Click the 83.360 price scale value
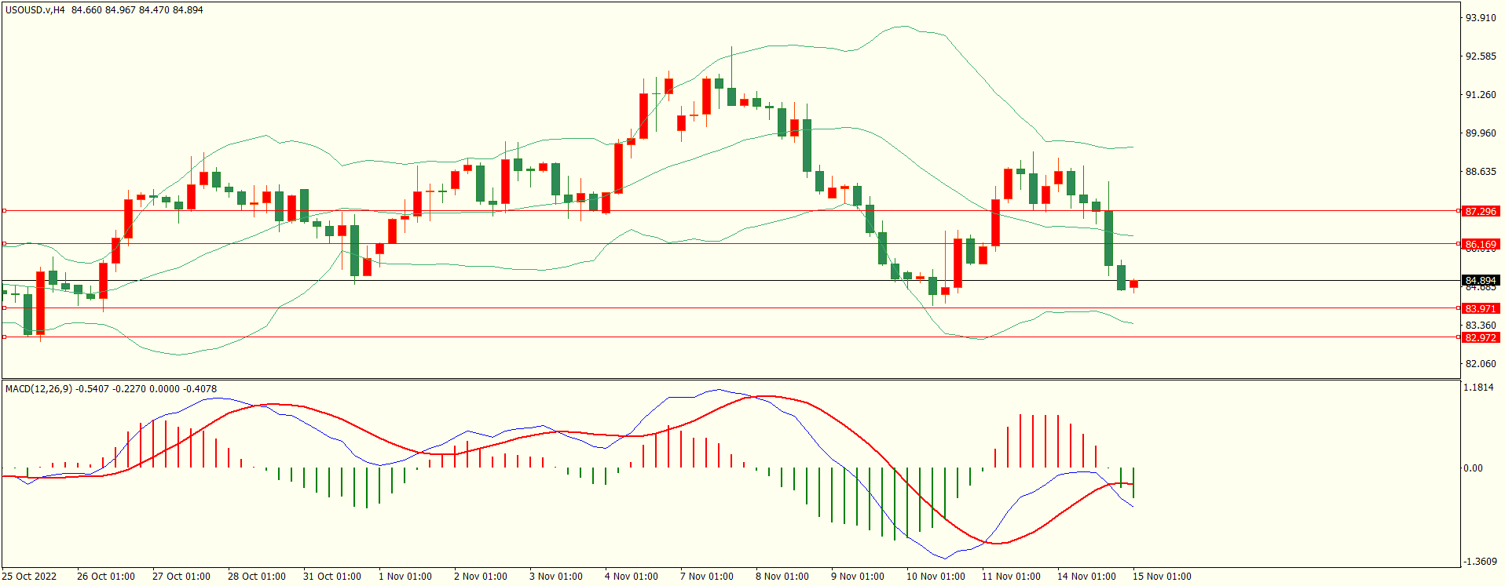Viewport: 1505px width, 586px height. 1481,325
